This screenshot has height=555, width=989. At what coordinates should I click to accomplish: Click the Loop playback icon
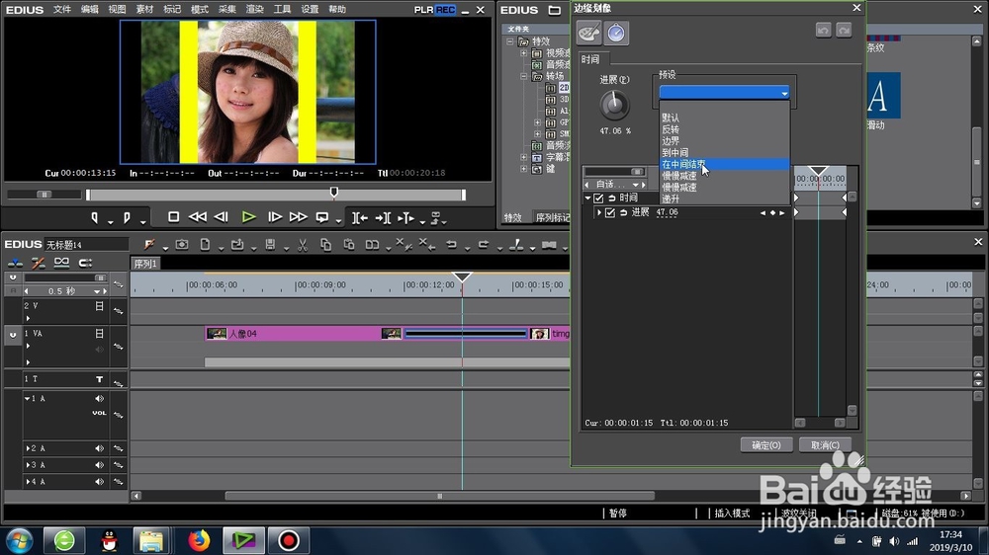click(x=322, y=217)
